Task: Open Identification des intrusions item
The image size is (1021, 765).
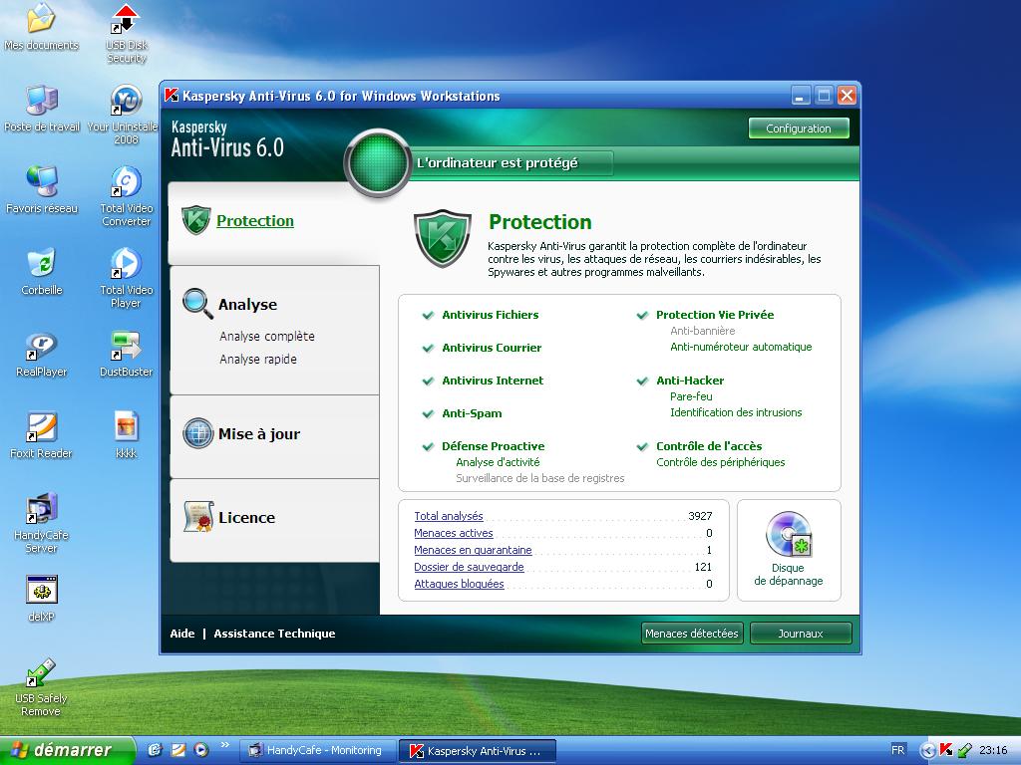Action: click(736, 412)
